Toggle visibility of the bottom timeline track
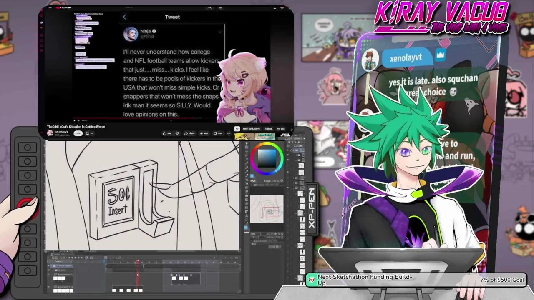The height and width of the screenshot is (300, 534). pos(48,287)
